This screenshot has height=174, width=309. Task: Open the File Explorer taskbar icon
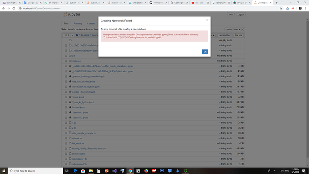pyautogui.click(x=91, y=171)
